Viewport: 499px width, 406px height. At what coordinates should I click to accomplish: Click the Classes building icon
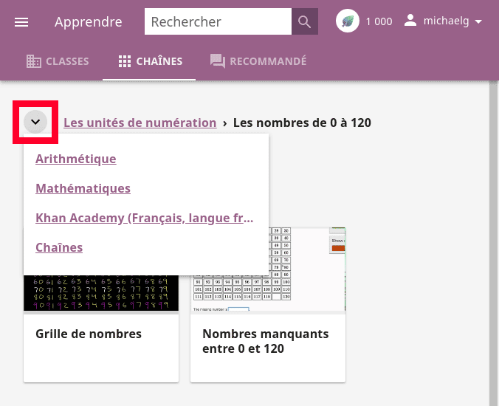(34, 61)
